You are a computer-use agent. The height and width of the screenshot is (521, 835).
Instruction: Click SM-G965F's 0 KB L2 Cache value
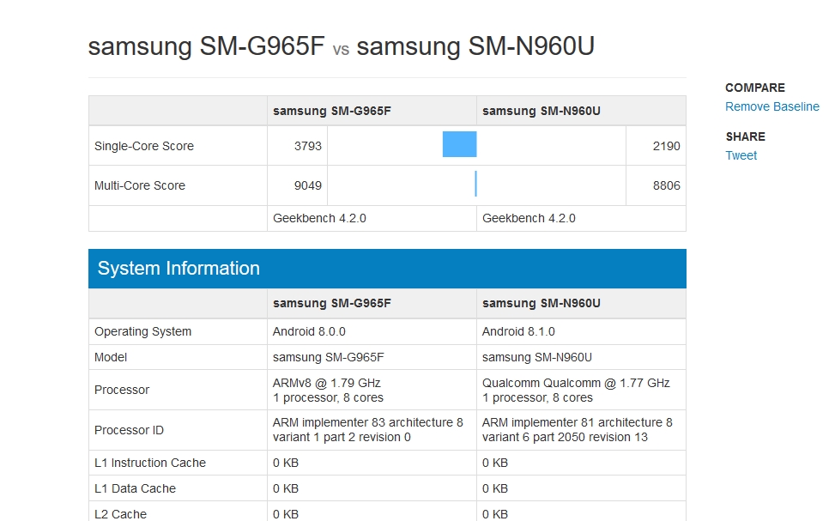click(x=286, y=514)
